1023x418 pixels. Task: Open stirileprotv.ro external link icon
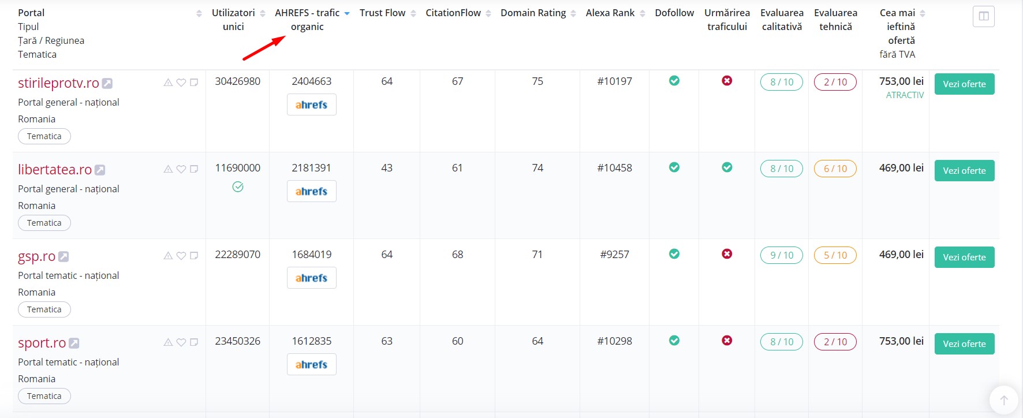107,83
